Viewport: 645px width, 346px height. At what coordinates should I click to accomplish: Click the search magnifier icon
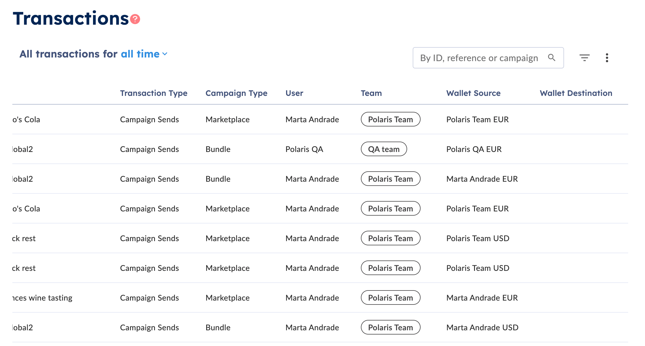click(551, 58)
